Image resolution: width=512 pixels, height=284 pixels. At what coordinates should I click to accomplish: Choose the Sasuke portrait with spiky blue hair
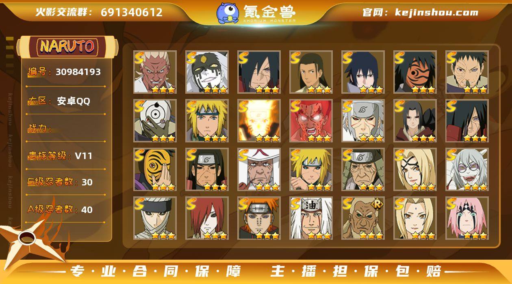coord(363,72)
